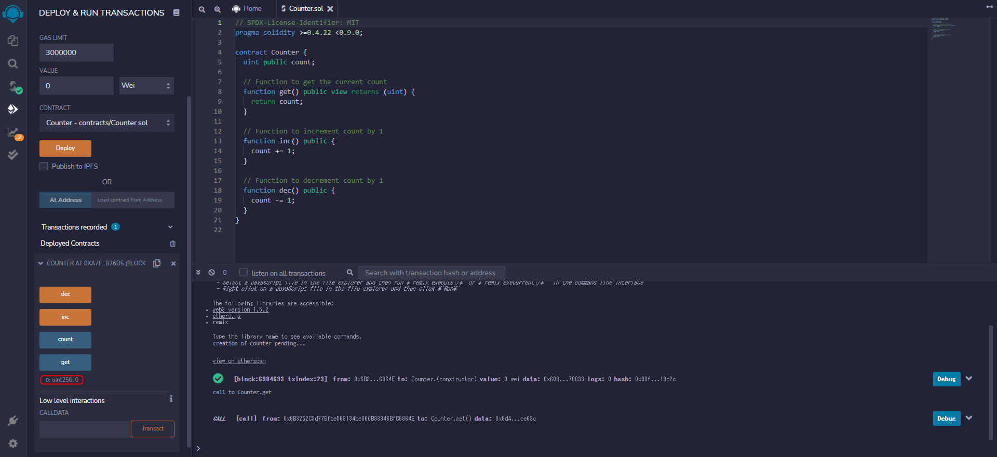Open the view on etherscan link
Viewport: 997px width, 457px height.
pyautogui.click(x=239, y=361)
